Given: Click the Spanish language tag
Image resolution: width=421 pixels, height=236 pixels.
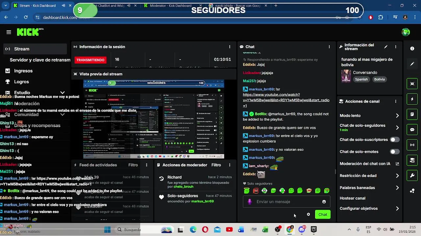Looking at the screenshot, I should click(x=361, y=79).
